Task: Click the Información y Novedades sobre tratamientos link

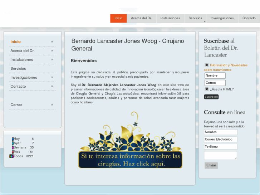Action: (x=226, y=67)
